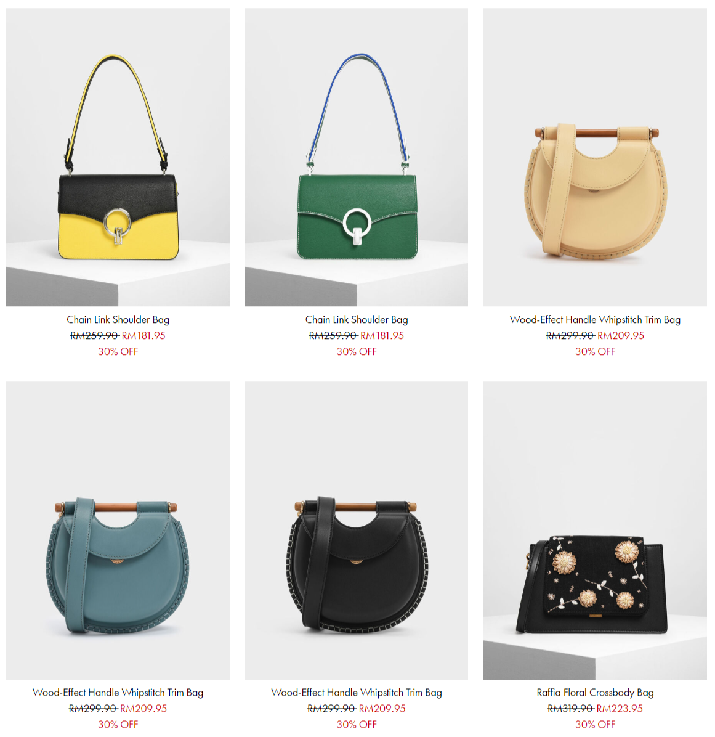Viewport: 715px width, 737px height.
Task: Click Wood-Effect Handle Whipstitch Trim Bag title under teal bag
Action: point(118,693)
